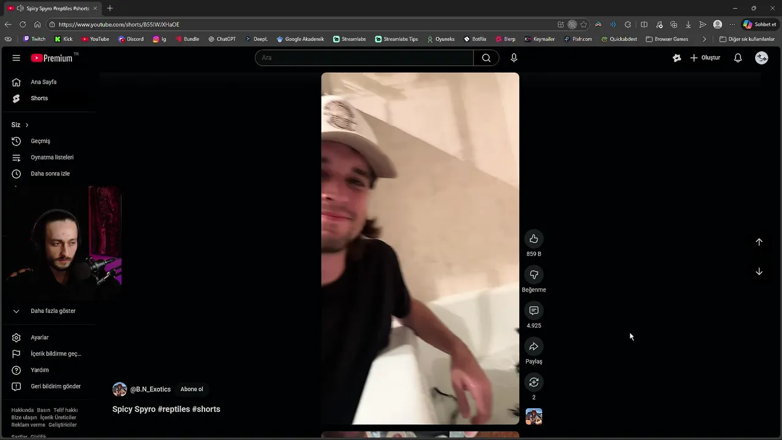
Task: Open the Kick bookmark
Action: coord(64,39)
